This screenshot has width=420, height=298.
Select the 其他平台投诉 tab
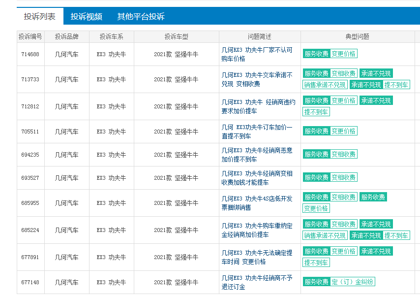pyautogui.click(x=141, y=16)
